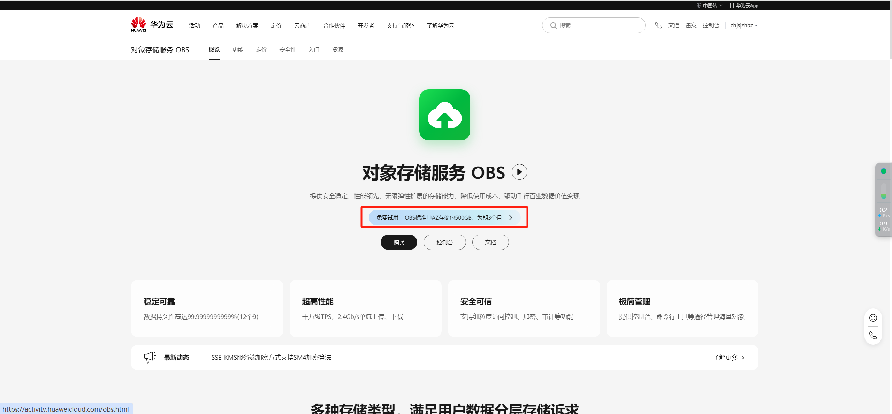Open the 免费试用 free trial banner

point(444,217)
